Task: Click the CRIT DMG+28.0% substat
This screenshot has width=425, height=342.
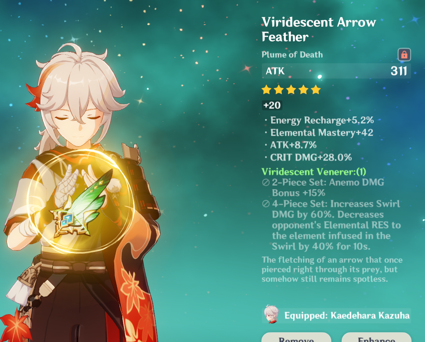Action: [311, 157]
